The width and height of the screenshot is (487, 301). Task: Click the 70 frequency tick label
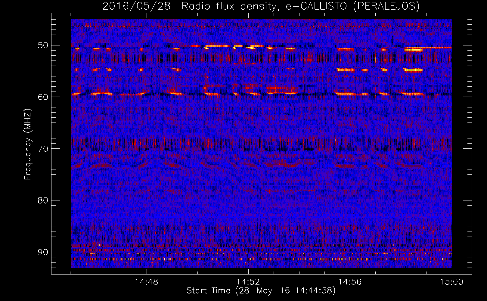click(43, 149)
